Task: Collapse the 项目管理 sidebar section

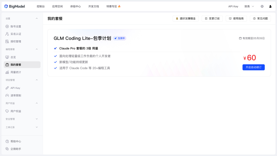Action: (x=37, y=80)
